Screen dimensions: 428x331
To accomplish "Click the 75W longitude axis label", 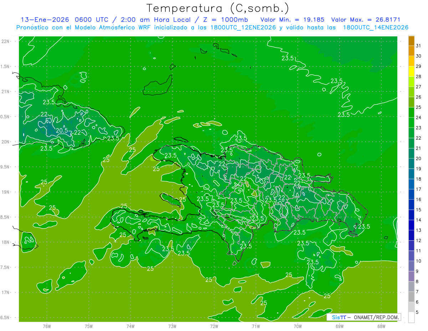I will [x=89, y=326].
